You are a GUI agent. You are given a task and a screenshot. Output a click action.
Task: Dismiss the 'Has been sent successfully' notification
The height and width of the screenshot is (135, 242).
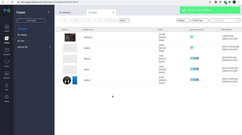point(210,10)
